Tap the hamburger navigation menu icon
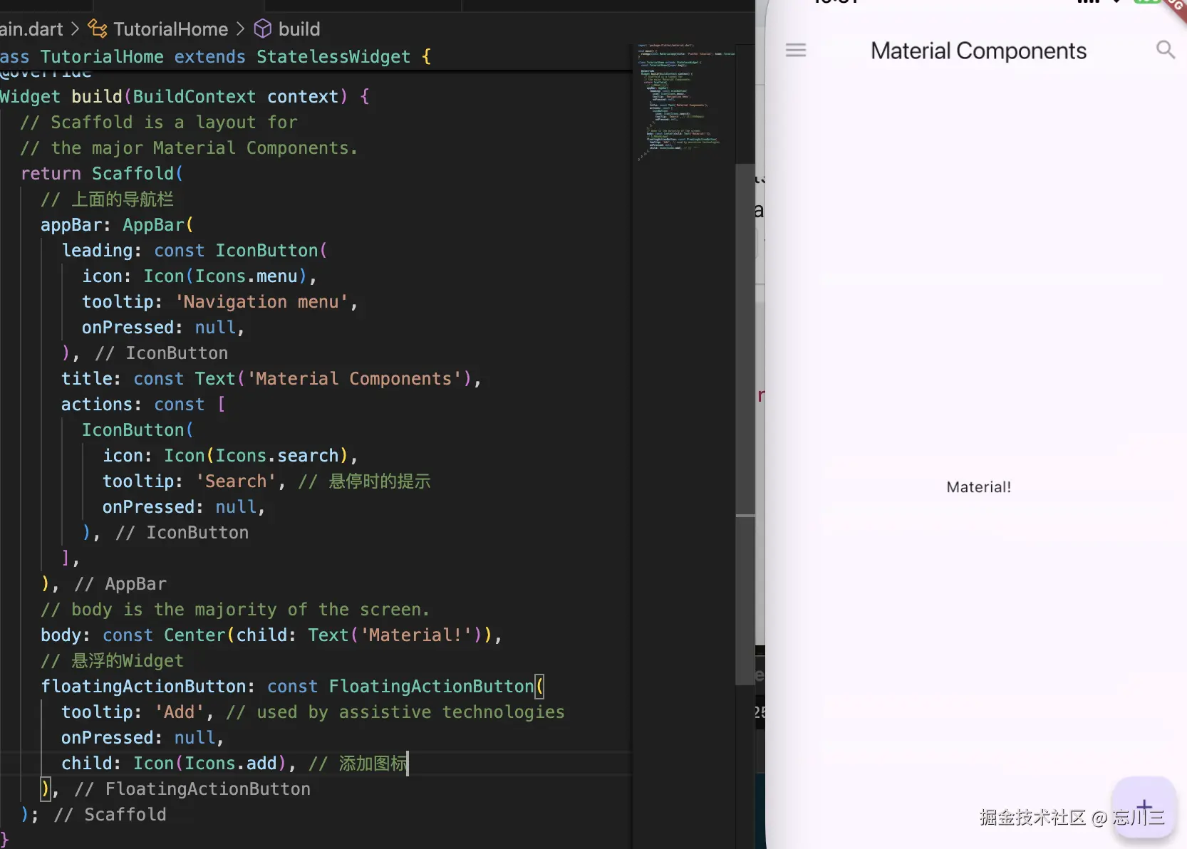This screenshot has height=849, width=1187. point(796,50)
